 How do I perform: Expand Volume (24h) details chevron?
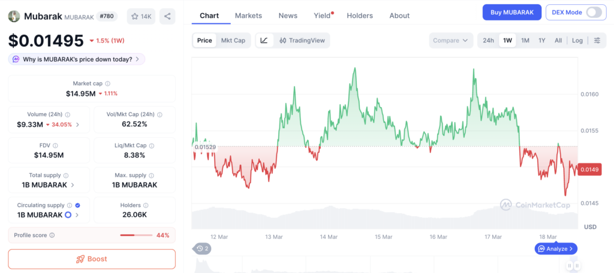click(x=77, y=125)
